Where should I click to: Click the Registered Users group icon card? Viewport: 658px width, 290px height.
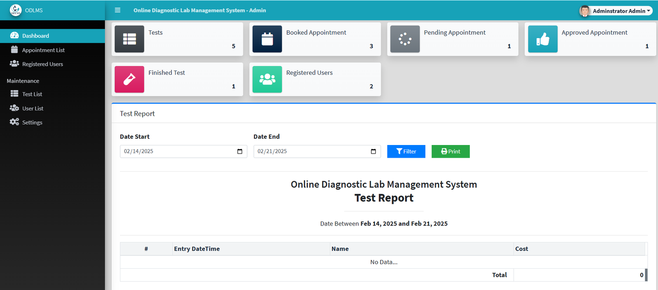(267, 79)
